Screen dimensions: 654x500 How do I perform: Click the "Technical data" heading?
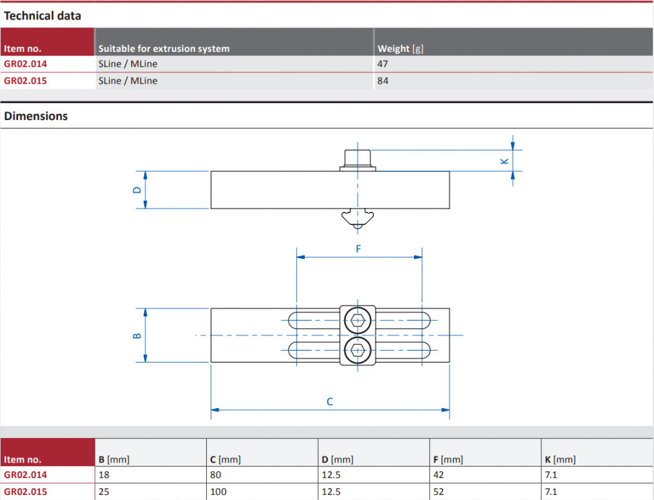click(x=42, y=16)
